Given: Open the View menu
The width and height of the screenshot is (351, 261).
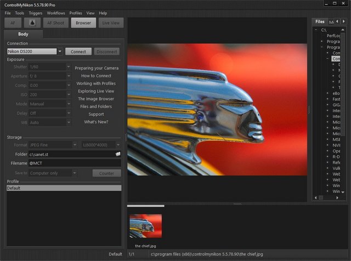Looking at the screenshot, I should 90,13.
